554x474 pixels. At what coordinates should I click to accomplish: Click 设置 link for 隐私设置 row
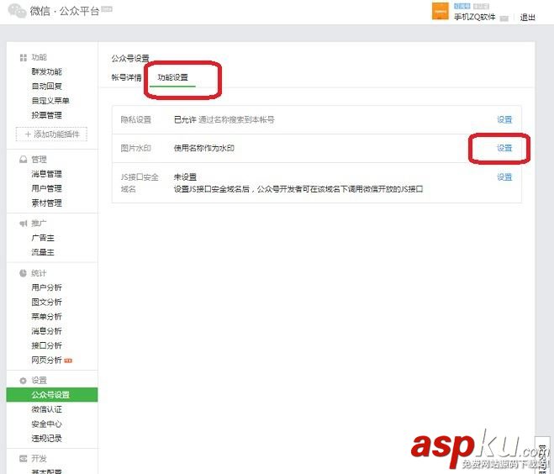click(504, 119)
